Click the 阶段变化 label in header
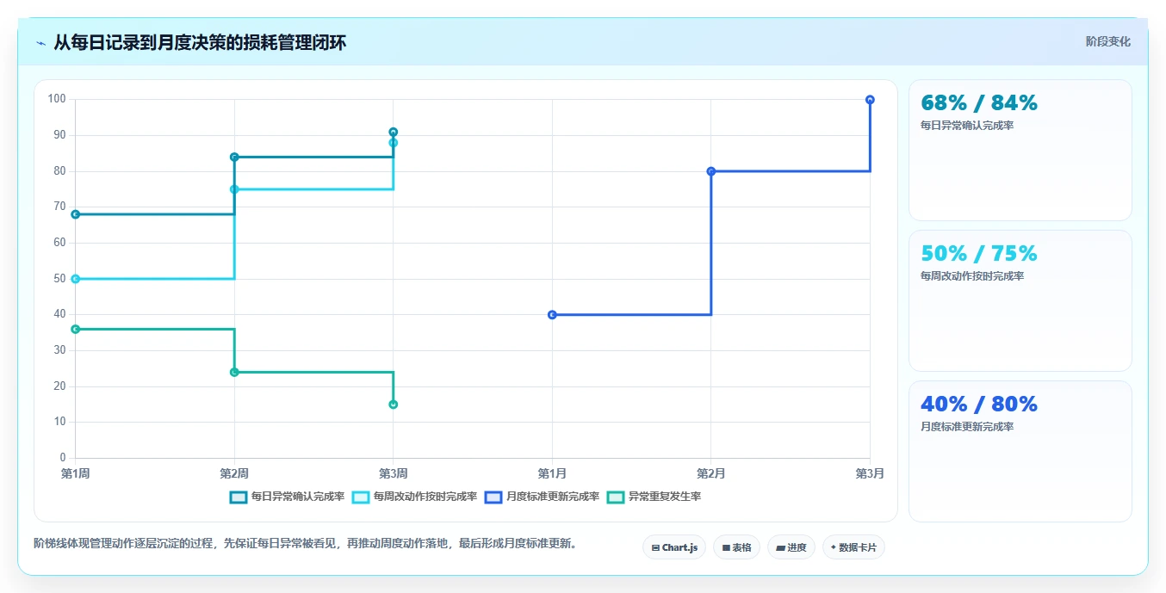 point(1107,42)
